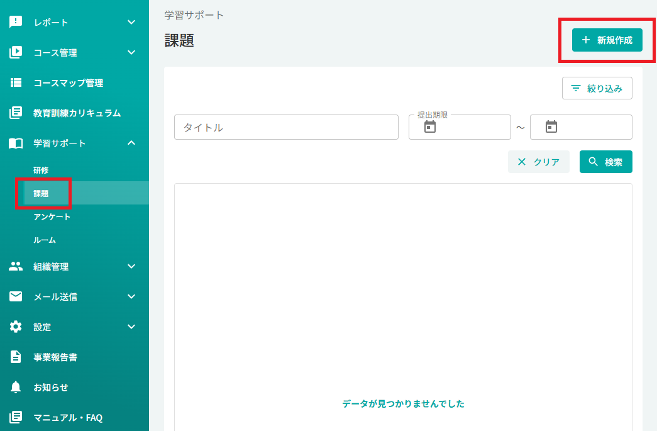Click the データが見つかりませんでした message
The width and height of the screenshot is (657, 431).
tap(403, 404)
